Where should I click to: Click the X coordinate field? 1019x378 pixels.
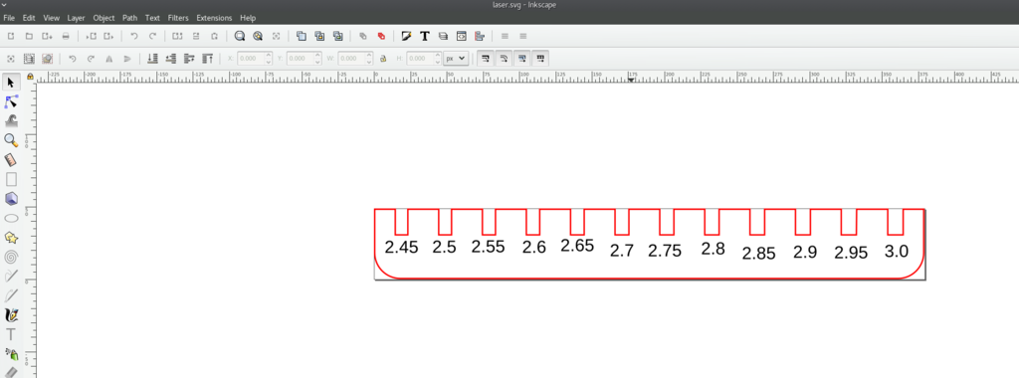tap(254, 59)
